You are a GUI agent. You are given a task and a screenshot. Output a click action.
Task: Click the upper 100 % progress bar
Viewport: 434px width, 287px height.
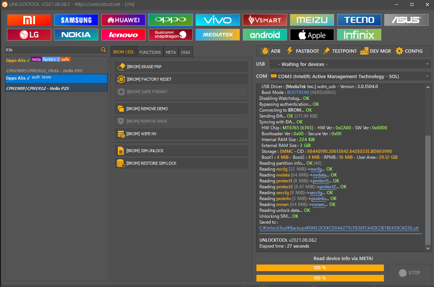tap(320, 268)
